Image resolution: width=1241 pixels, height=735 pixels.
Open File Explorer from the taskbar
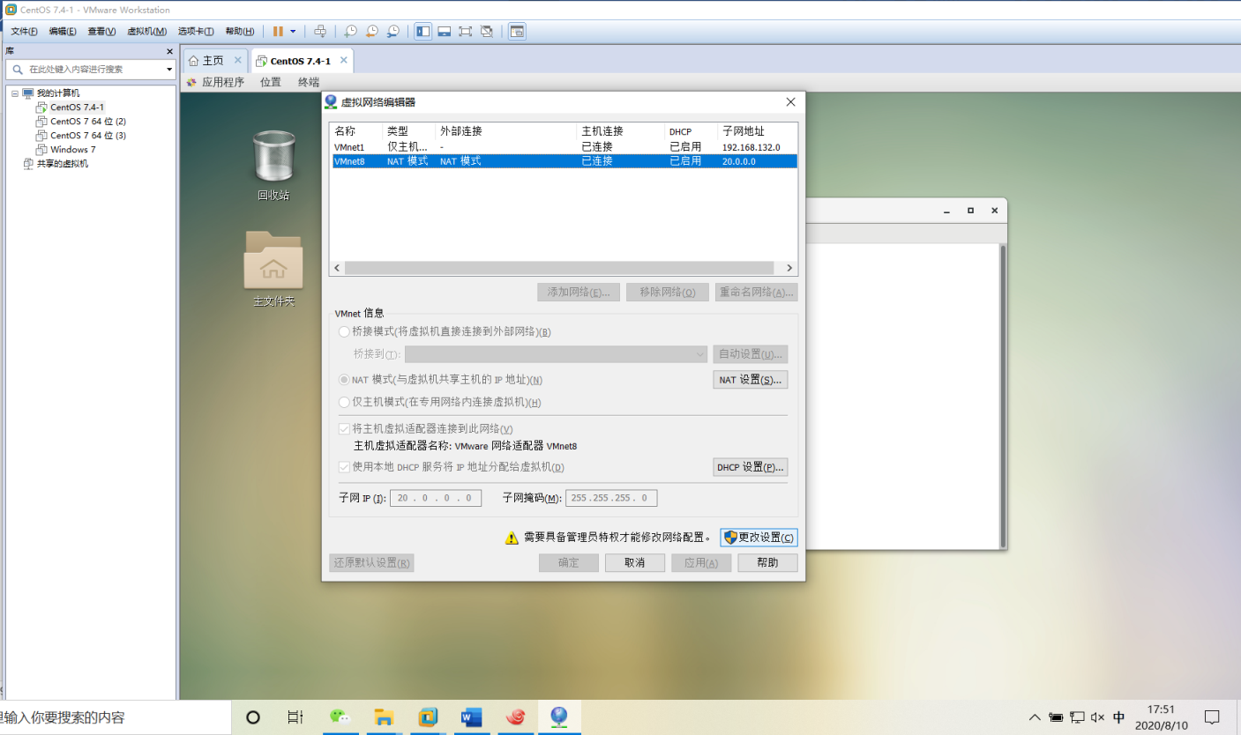pyautogui.click(x=383, y=717)
